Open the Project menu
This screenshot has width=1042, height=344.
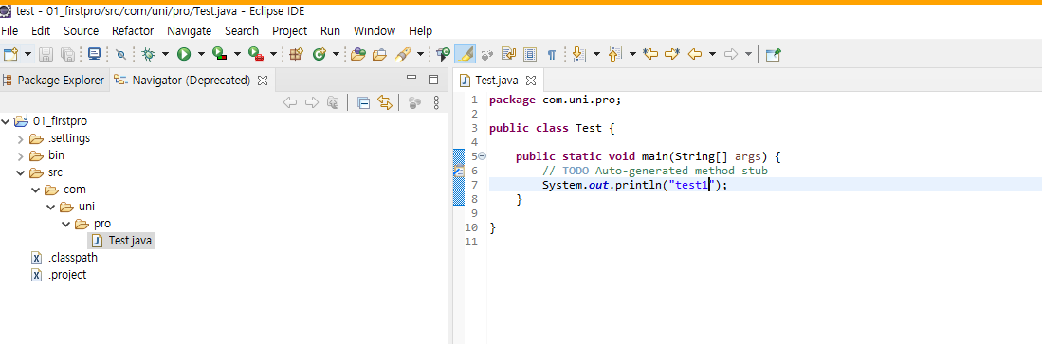290,30
